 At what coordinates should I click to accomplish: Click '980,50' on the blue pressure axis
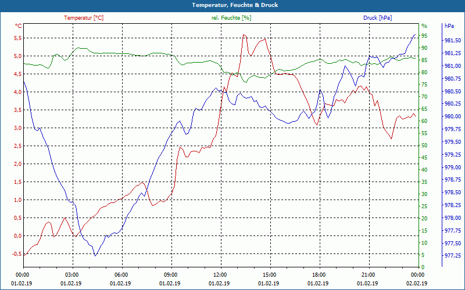pyautogui.click(x=453, y=92)
